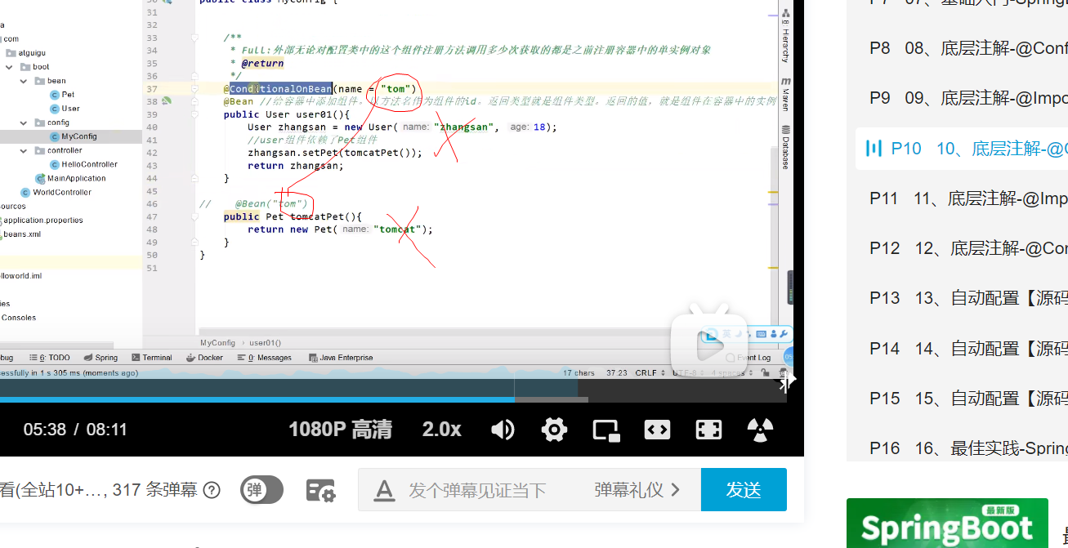1068x548 pixels.
Task: Enable picture-in-picture mode icon
Action: (605, 430)
